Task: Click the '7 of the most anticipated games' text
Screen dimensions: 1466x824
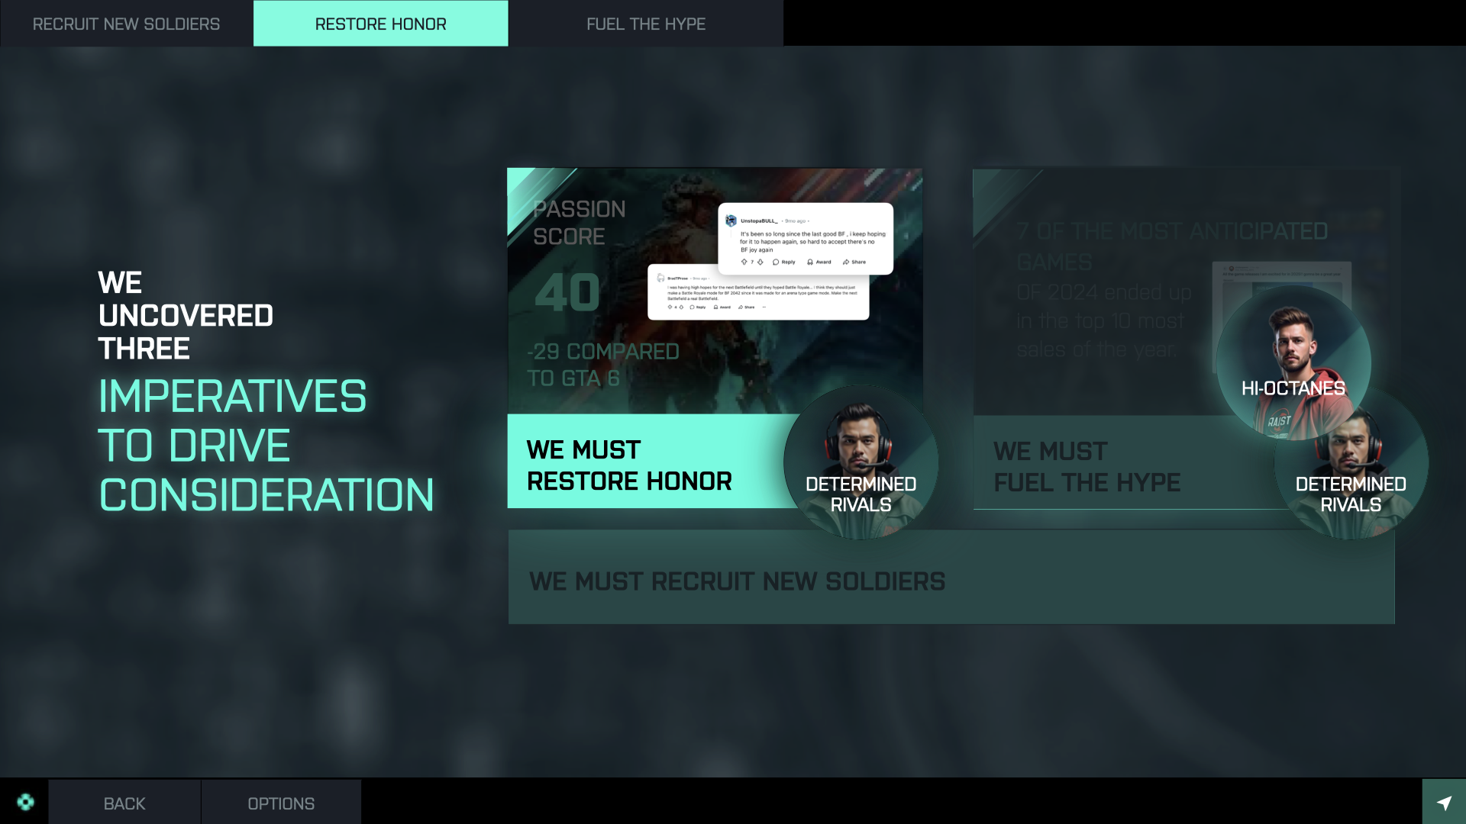Action: pyautogui.click(x=1172, y=246)
